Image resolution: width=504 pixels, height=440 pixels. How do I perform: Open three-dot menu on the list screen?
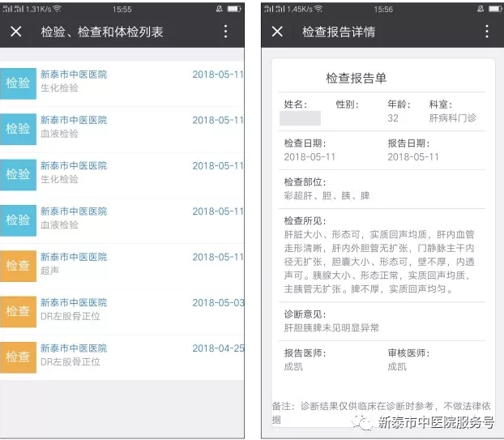point(225,32)
